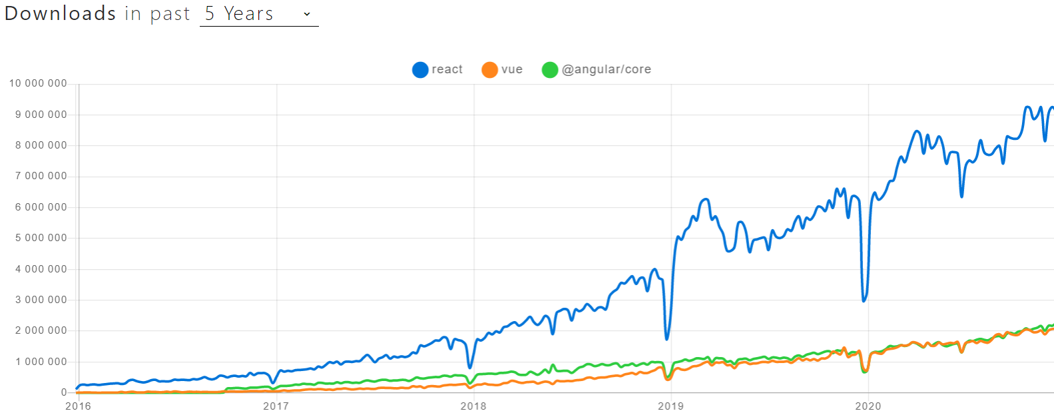
Task: Toggle the vue series via its label
Action: 512,69
